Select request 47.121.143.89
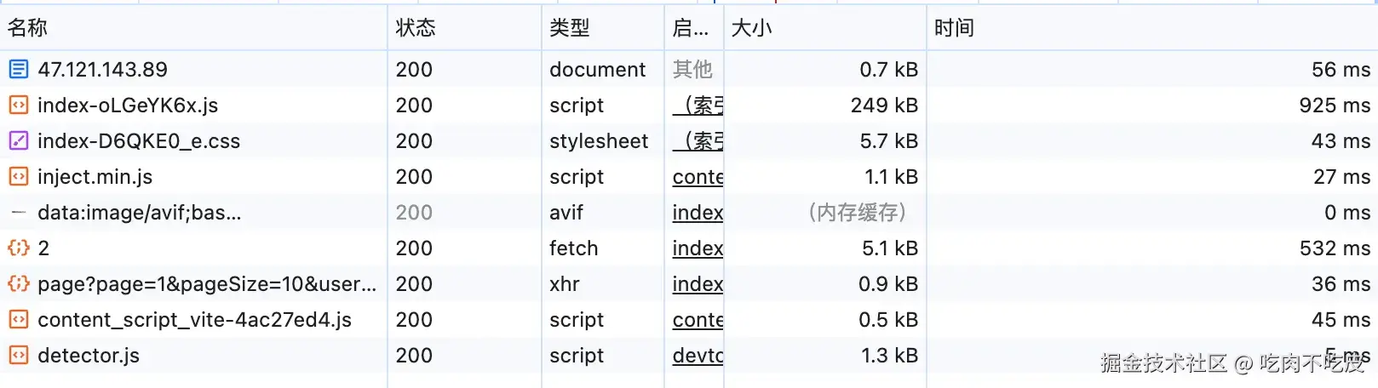 tap(102, 69)
